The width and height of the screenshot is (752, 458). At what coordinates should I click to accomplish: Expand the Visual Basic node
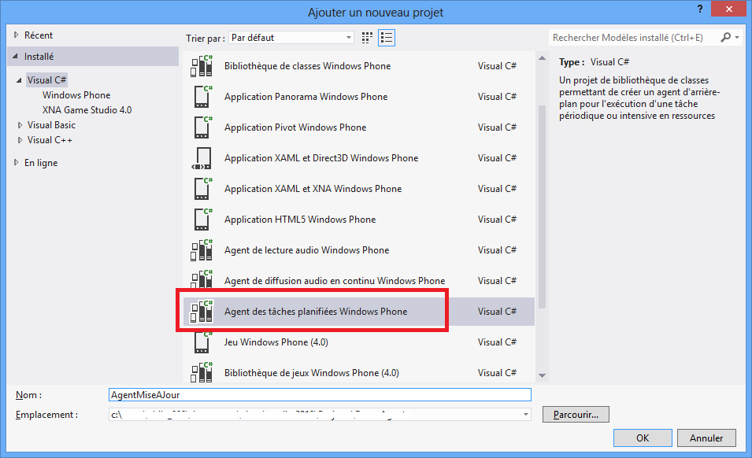pyautogui.click(x=20, y=125)
